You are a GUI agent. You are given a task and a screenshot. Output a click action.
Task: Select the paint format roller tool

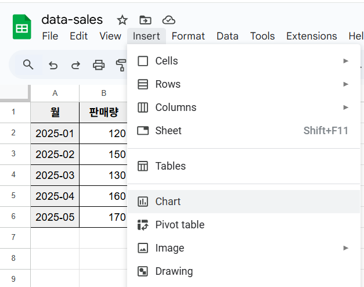[x=121, y=65]
